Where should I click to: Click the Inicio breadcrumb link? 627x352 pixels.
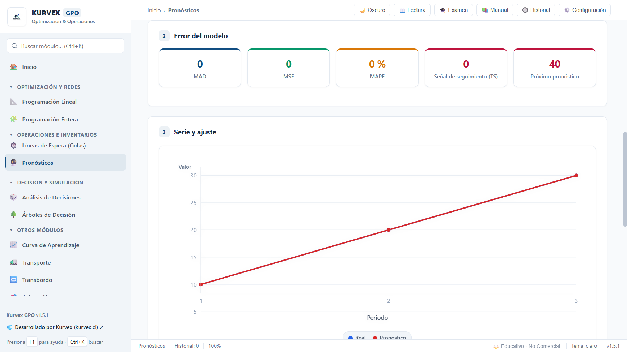[154, 10]
